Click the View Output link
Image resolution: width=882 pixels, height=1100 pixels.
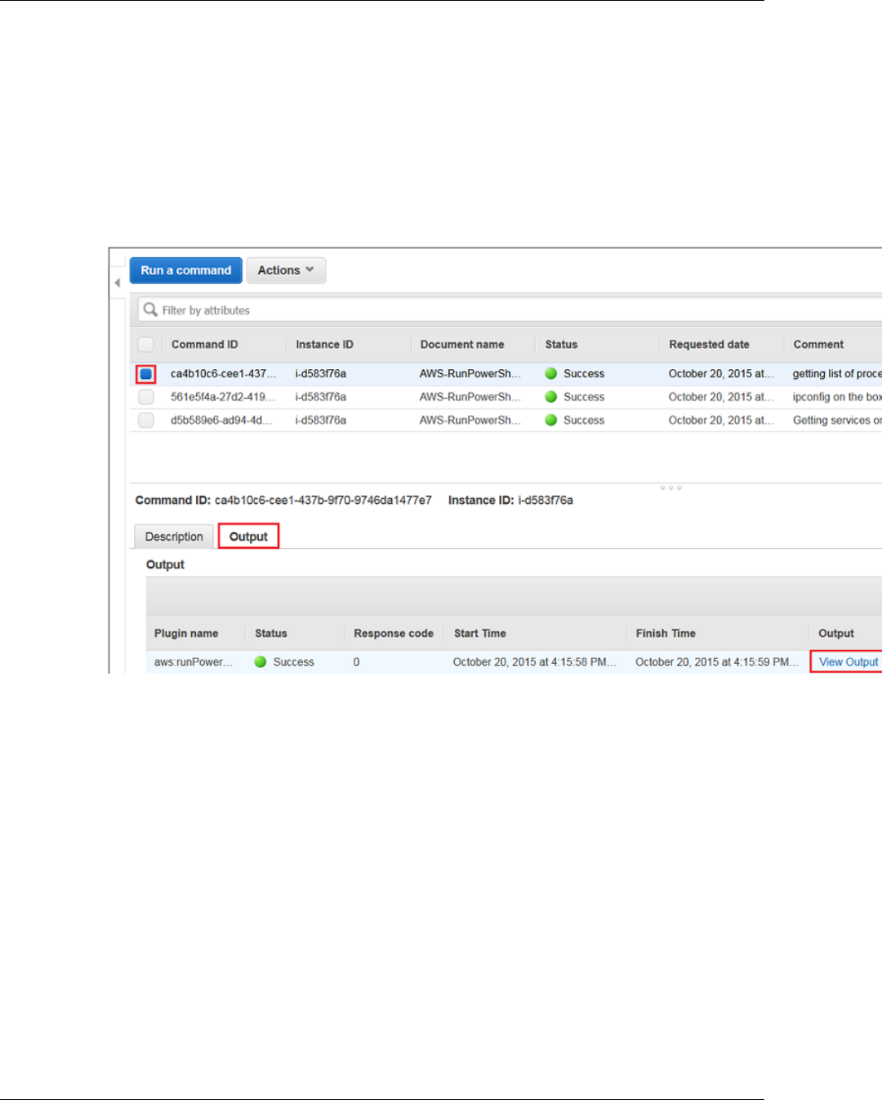tap(849, 662)
